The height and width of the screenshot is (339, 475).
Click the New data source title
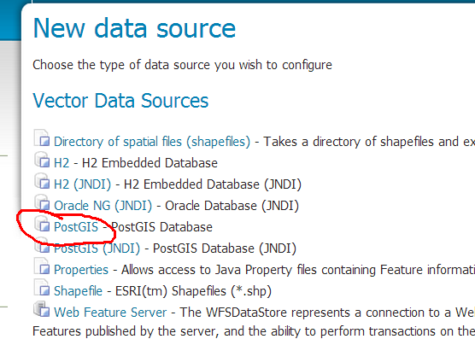(x=134, y=28)
